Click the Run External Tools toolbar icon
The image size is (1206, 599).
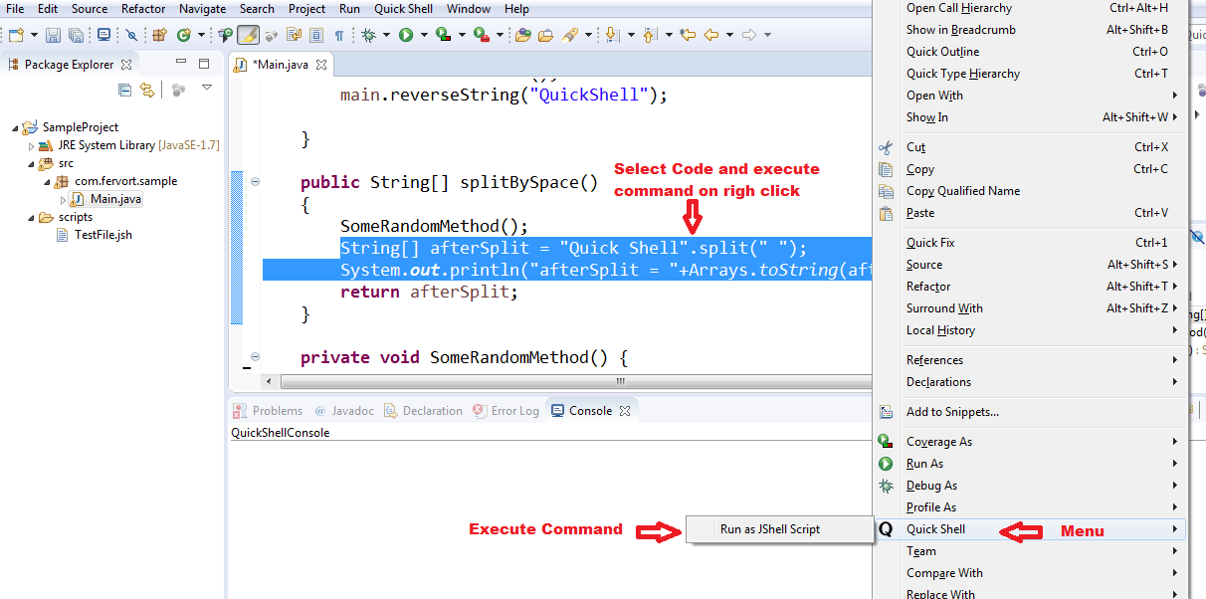pyautogui.click(x=482, y=35)
